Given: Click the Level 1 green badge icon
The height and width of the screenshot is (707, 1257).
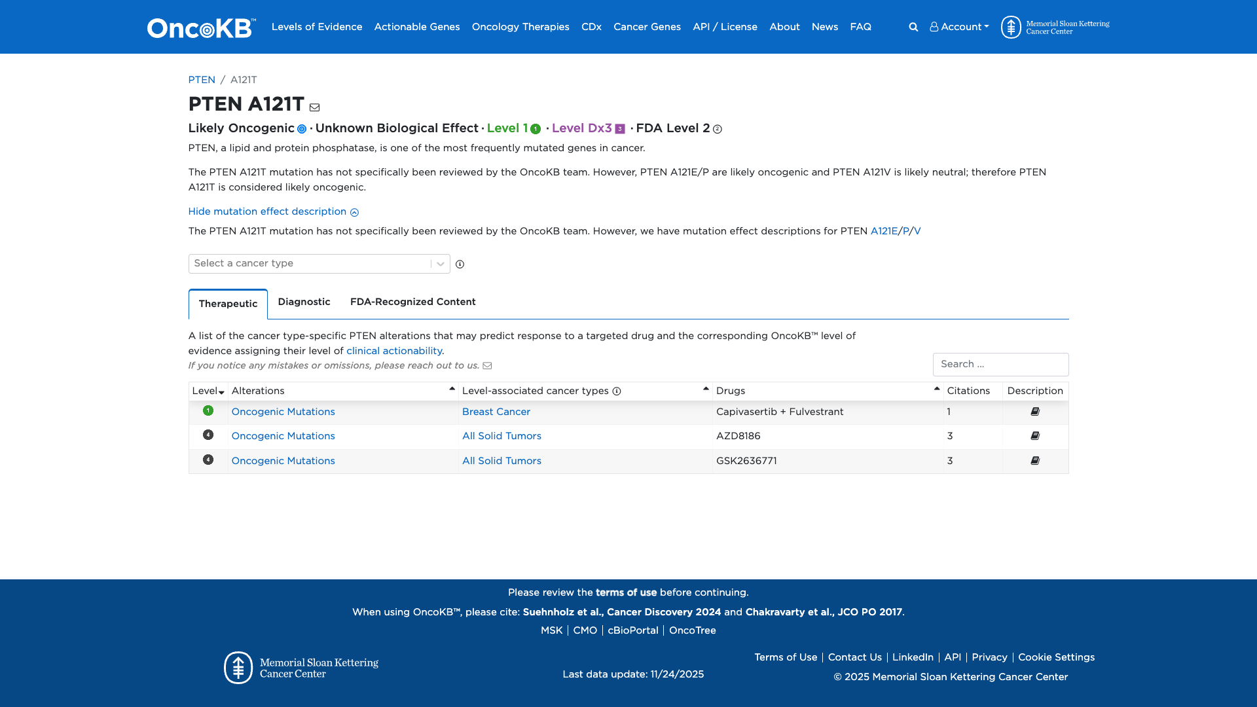Looking at the screenshot, I should (536, 129).
